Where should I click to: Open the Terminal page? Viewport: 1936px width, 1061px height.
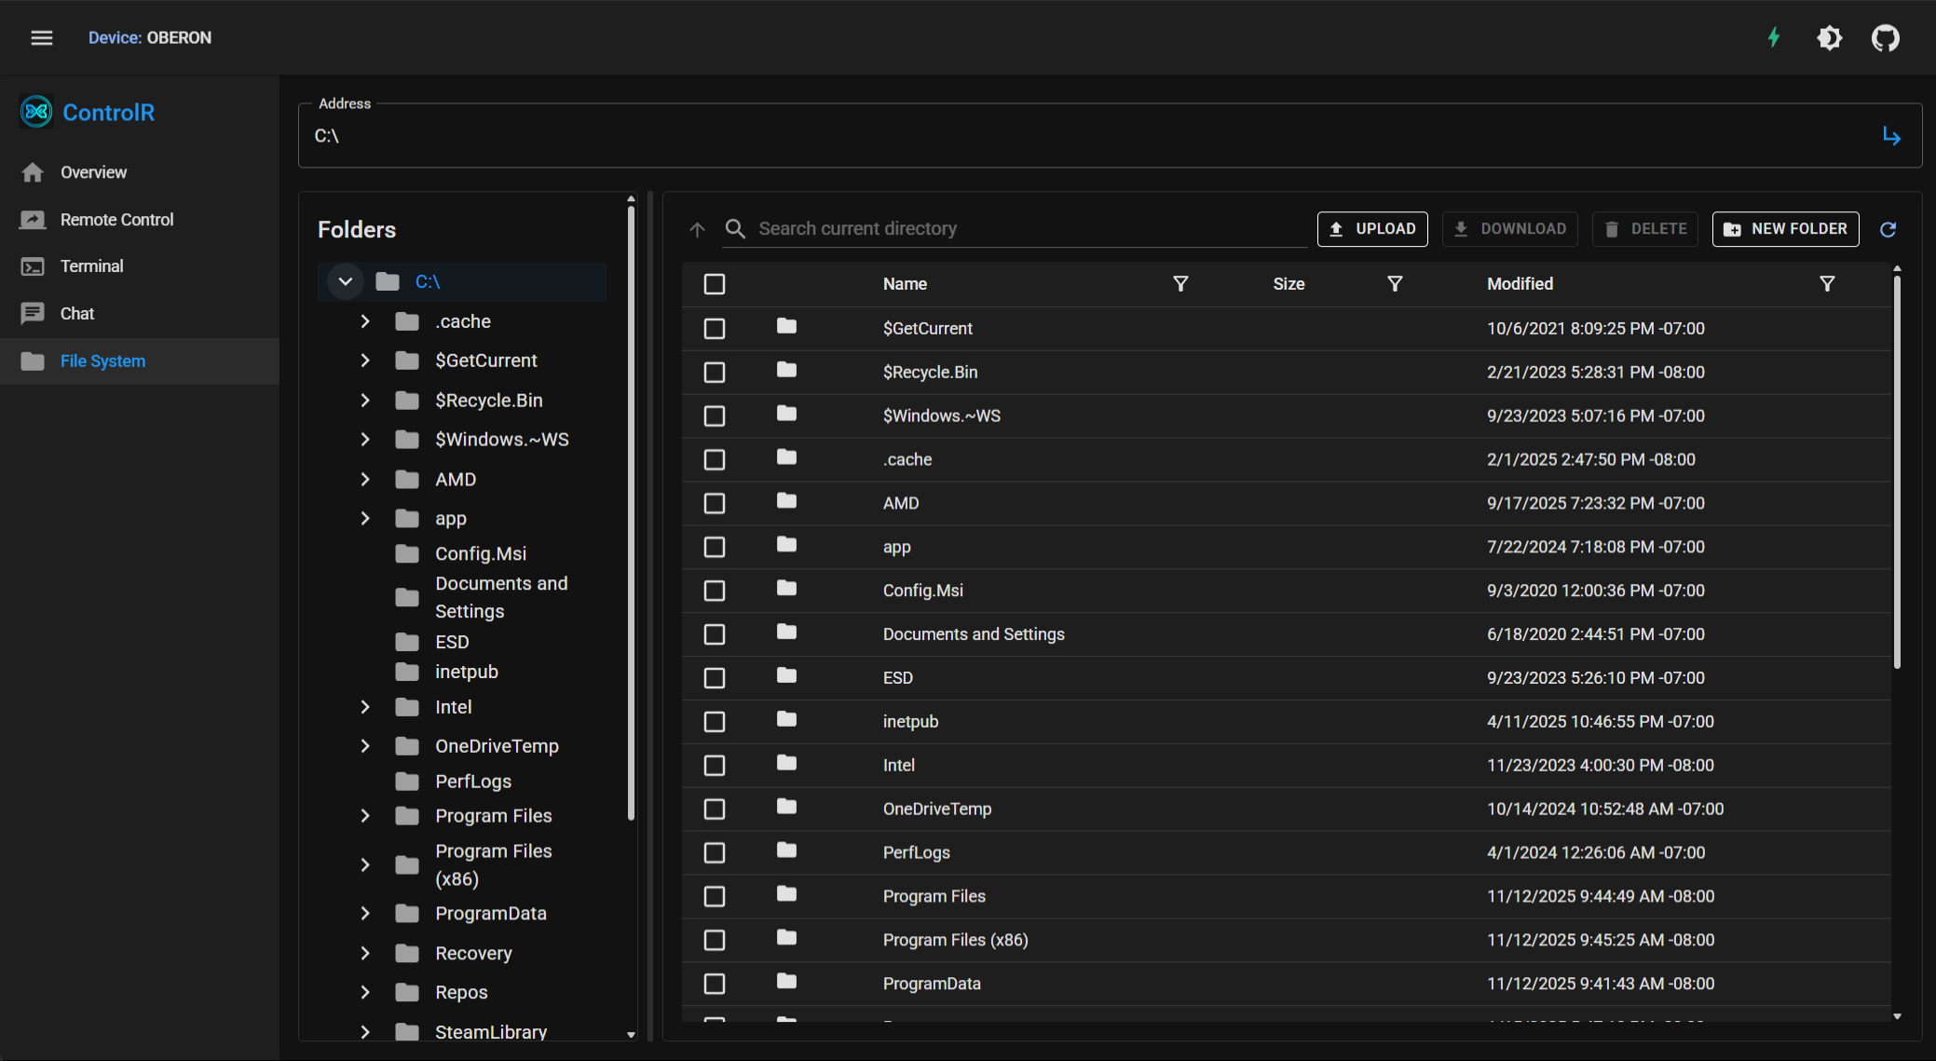coord(91,266)
